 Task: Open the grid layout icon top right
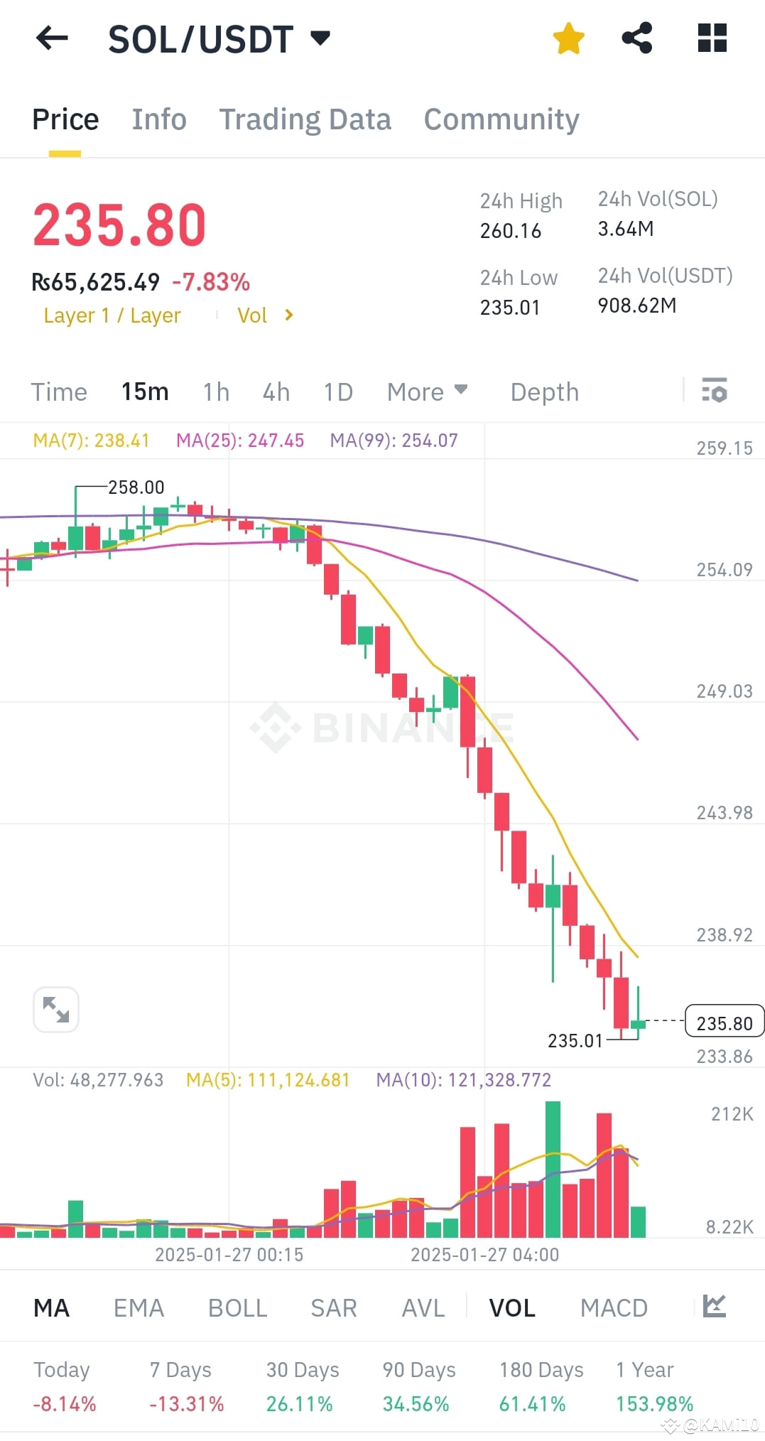click(712, 38)
